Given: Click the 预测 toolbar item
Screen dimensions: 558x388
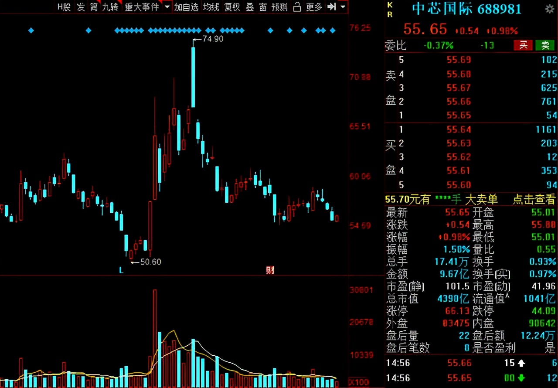Looking at the screenshot, I should click(279, 7).
